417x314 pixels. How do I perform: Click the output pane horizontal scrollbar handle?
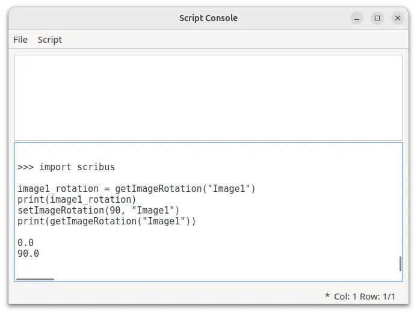click(x=35, y=279)
